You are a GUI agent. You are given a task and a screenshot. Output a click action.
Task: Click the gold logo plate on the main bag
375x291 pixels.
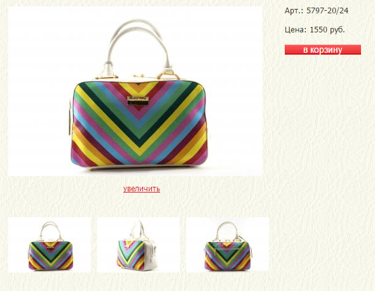(138, 100)
